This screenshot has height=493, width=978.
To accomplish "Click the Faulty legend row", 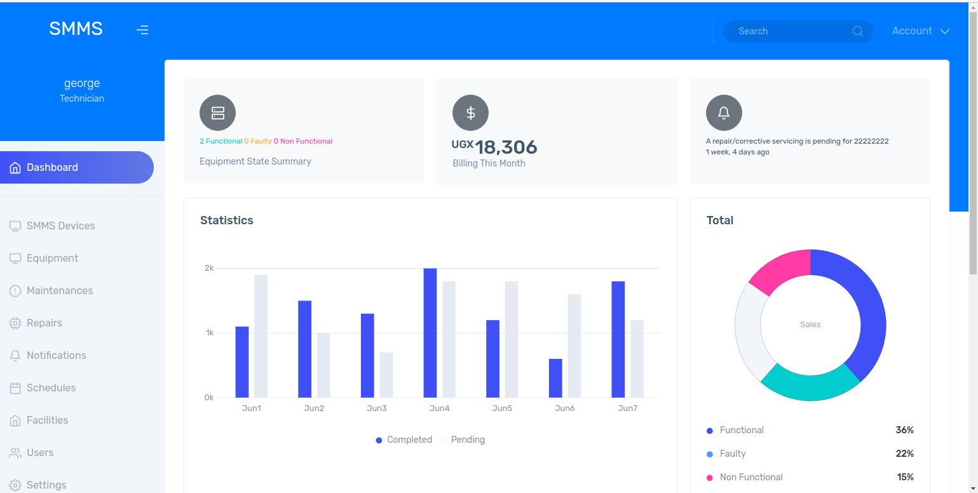I will 810,454.
